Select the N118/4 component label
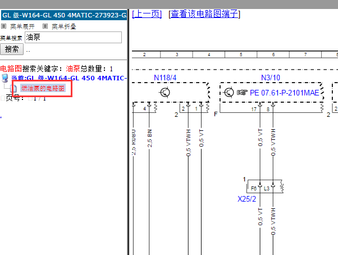Screen dimensions: 338x255 click(x=165, y=78)
